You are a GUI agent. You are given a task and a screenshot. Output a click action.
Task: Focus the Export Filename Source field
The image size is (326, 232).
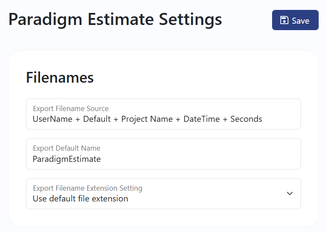(163, 114)
